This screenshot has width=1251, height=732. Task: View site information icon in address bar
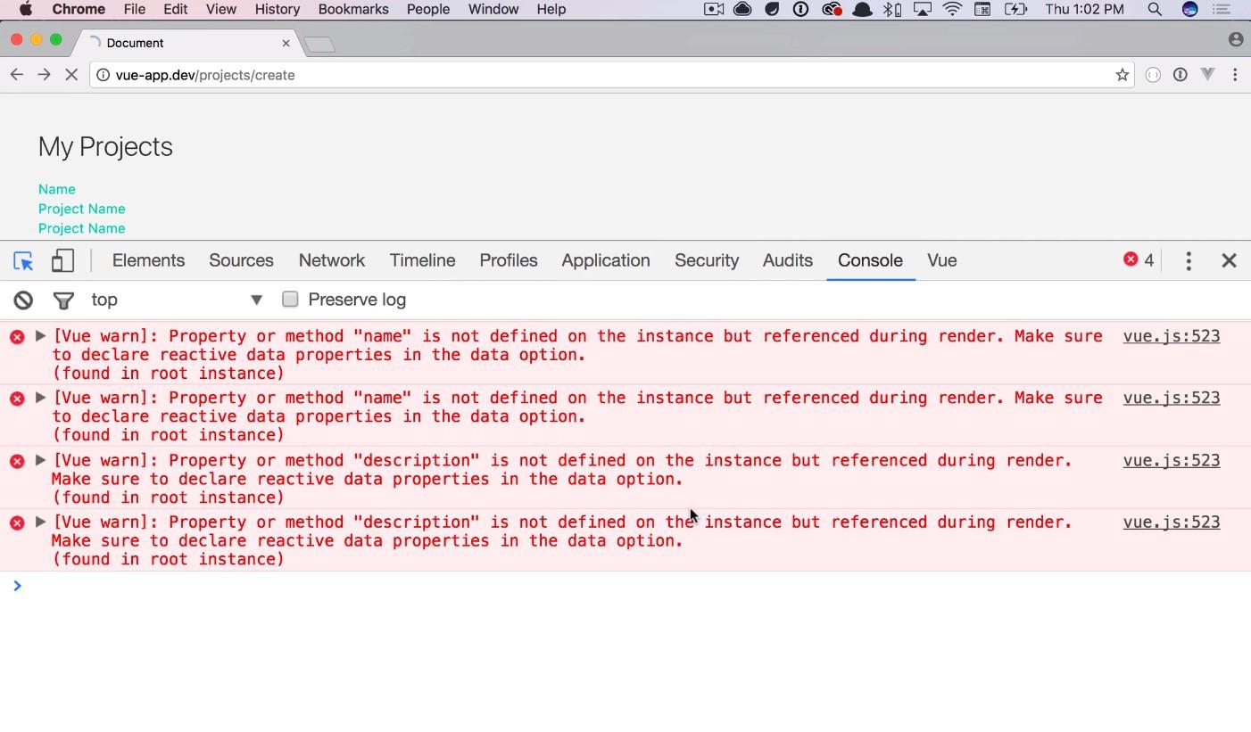click(x=104, y=75)
